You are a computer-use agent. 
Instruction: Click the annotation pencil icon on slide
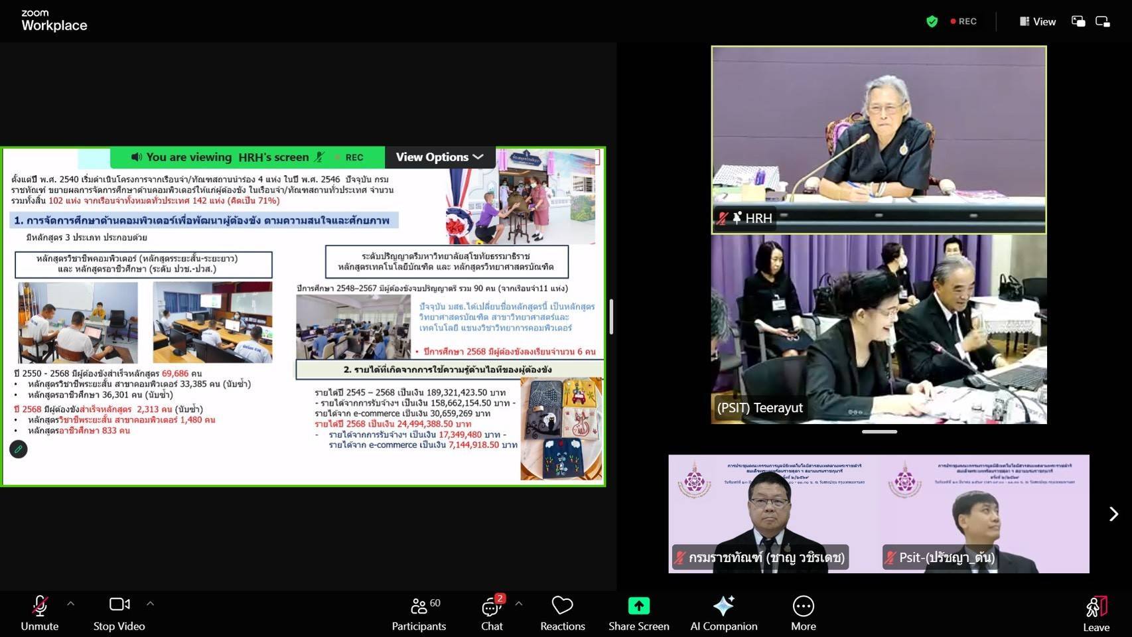[19, 449]
